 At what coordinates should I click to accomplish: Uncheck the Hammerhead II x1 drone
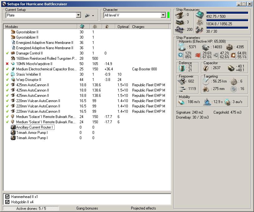(7, 197)
